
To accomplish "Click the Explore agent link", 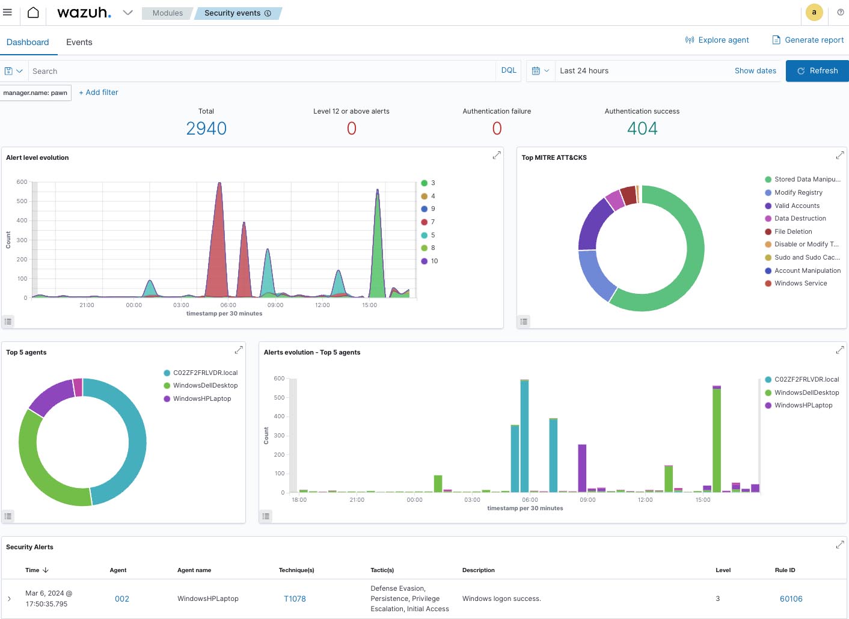I will (x=717, y=40).
